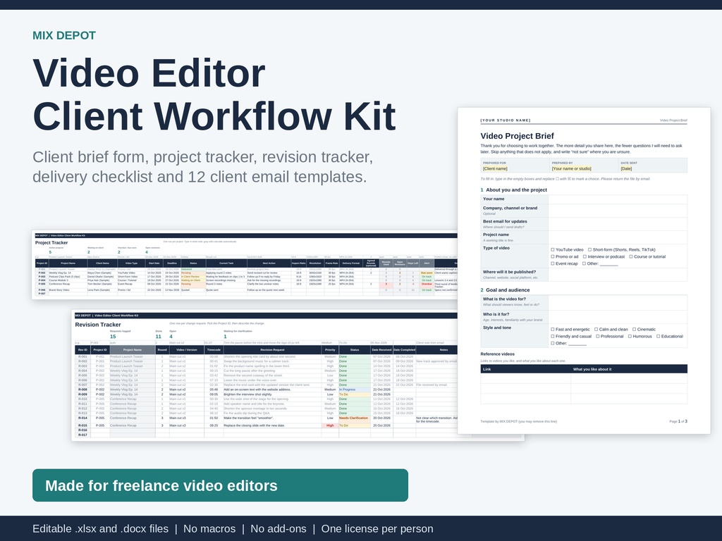Click the empty Your name field
722x541 pixels.
pyautogui.click(x=618, y=199)
